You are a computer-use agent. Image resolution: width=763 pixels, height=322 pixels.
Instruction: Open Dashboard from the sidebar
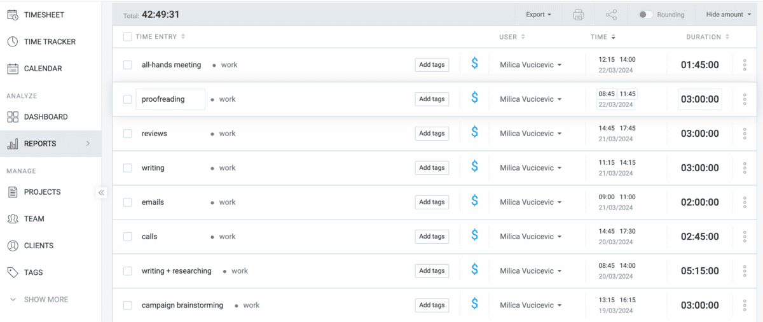(45, 117)
